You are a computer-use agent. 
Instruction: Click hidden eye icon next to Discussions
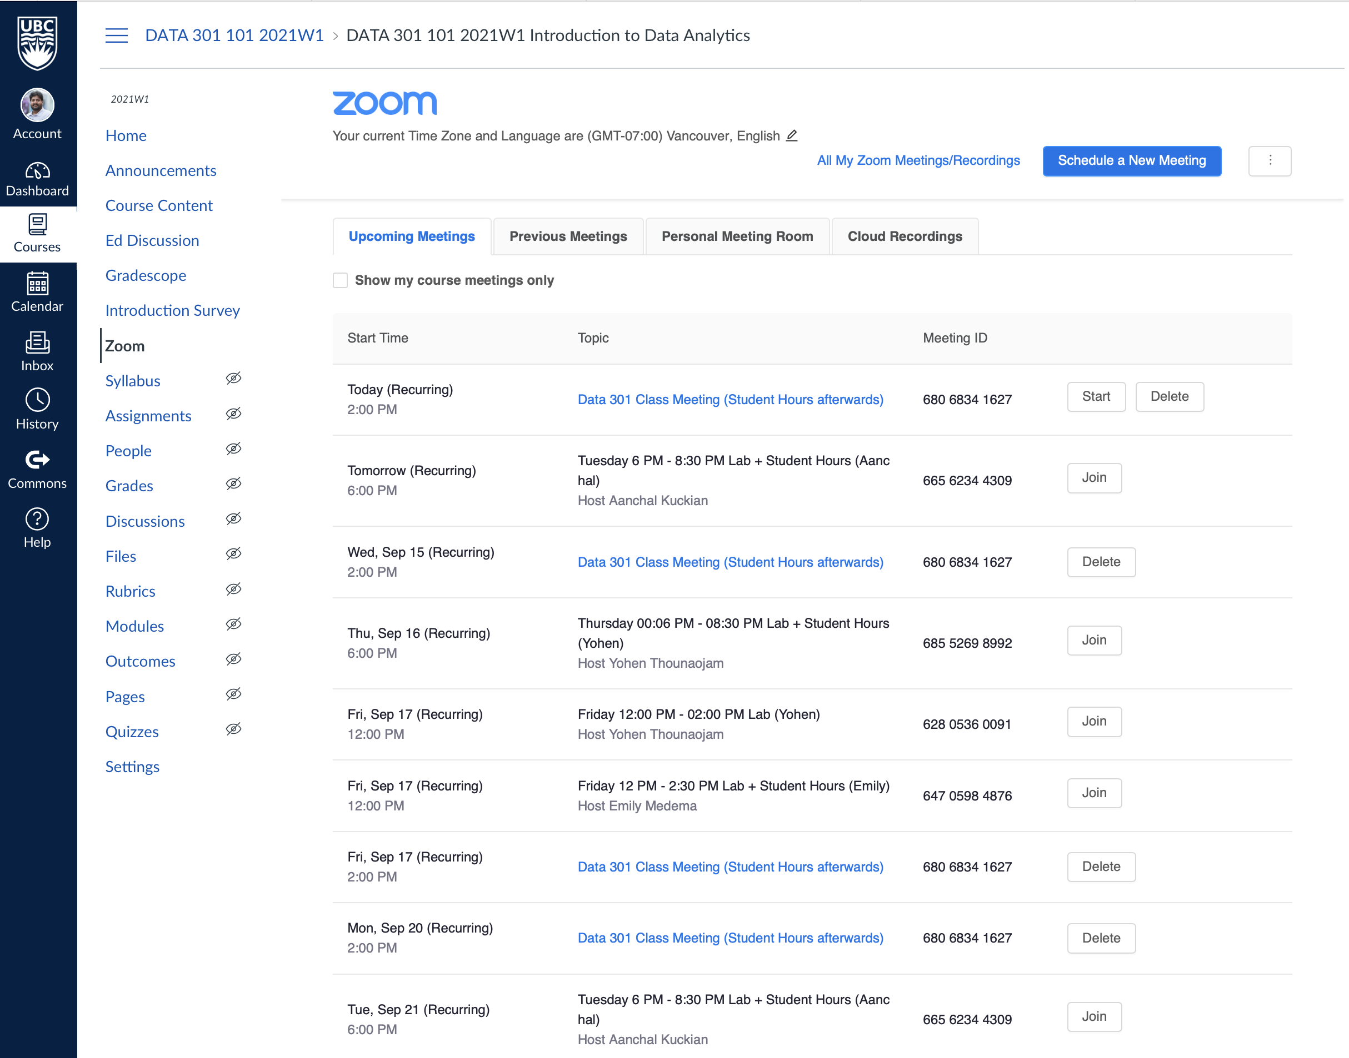234,518
